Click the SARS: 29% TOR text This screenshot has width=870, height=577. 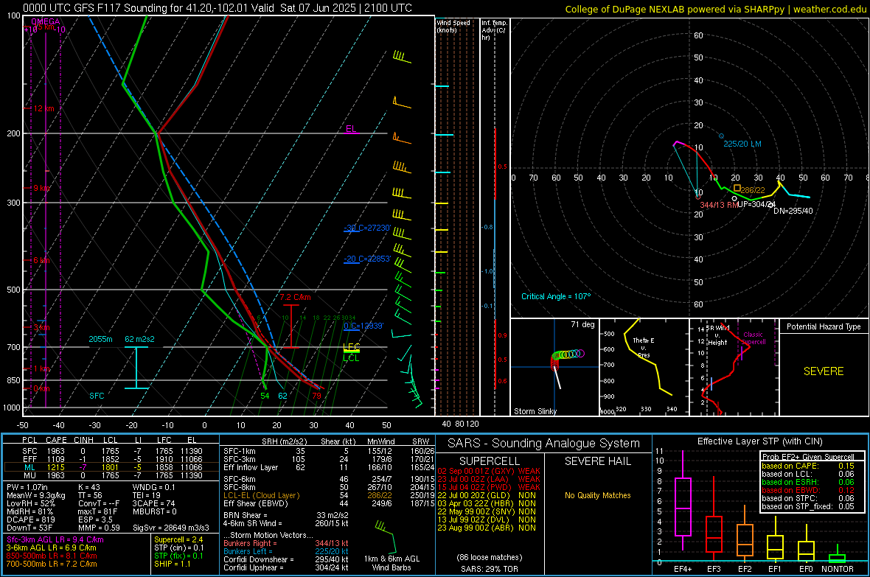(x=489, y=569)
